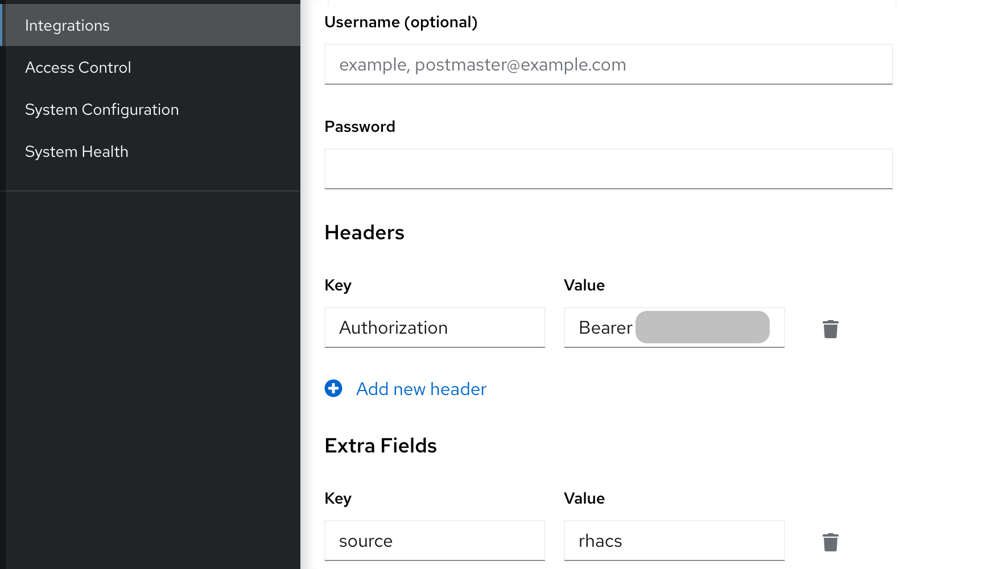This screenshot has height=569, width=1007.
Task: Focus the Username text field
Action: 608,65
